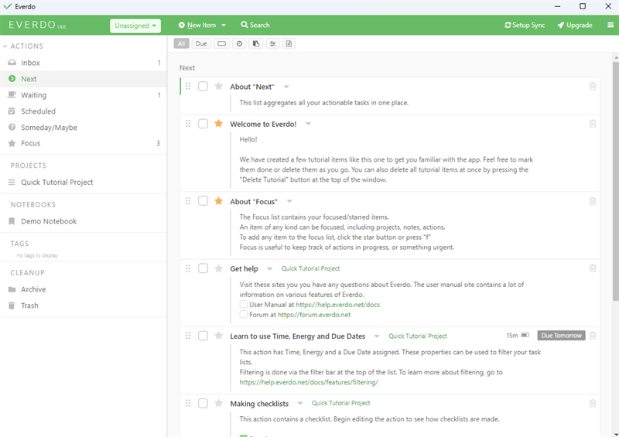This screenshot has height=437, width=619.
Task: Open the Waiting list in sidebar
Action: click(x=84, y=94)
